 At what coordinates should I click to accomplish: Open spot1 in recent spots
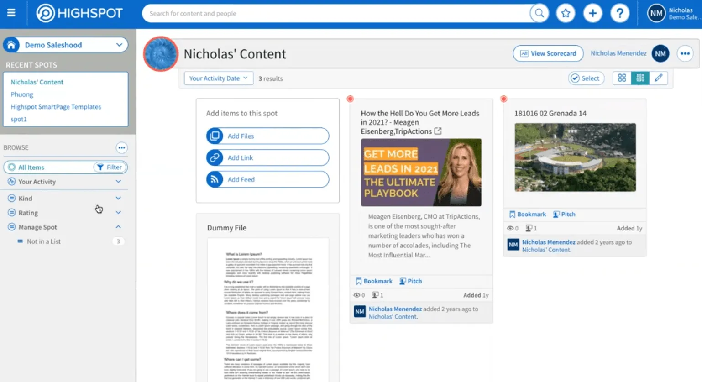click(x=19, y=119)
